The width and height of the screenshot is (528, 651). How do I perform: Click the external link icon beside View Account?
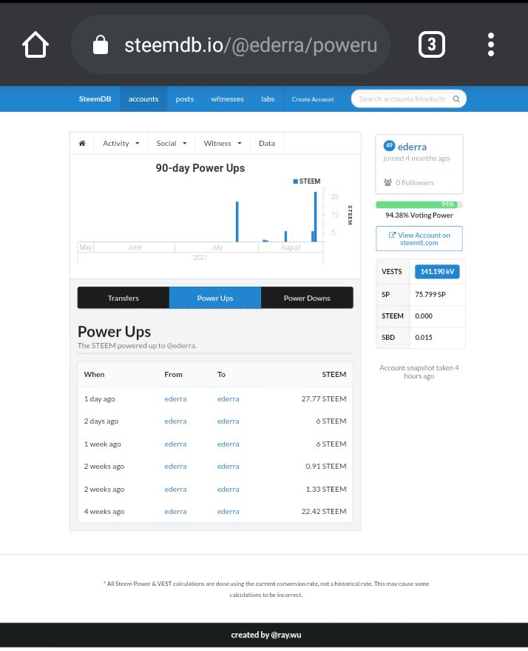pos(392,235)
